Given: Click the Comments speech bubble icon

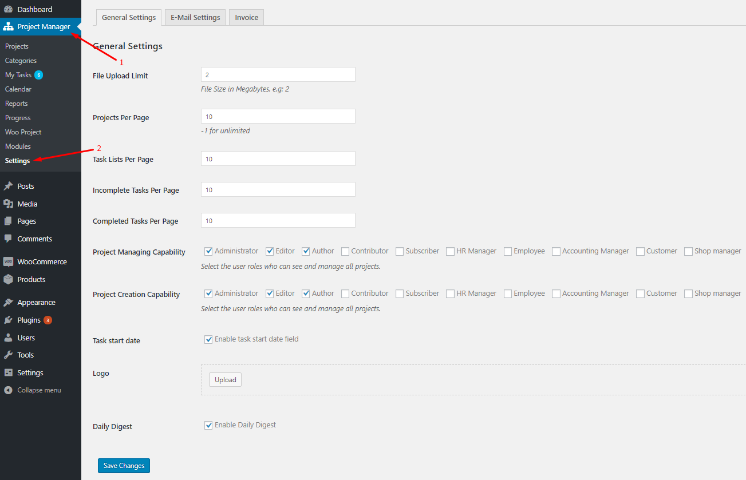Looking at the screenshot, I should (x=8, y=239).
